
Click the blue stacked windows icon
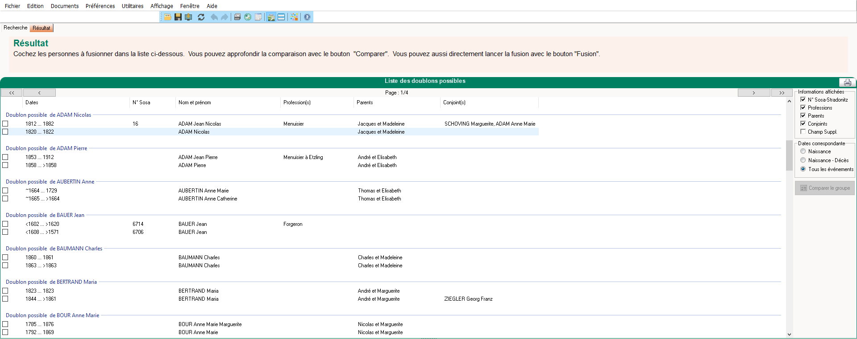coord(281,17)
